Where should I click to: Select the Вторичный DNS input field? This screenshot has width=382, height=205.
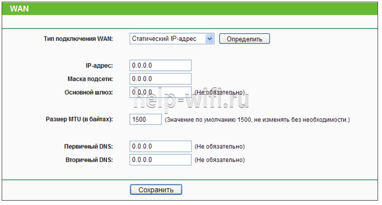[161, 160]
